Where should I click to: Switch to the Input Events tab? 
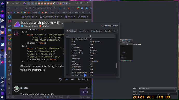[84, 31]
